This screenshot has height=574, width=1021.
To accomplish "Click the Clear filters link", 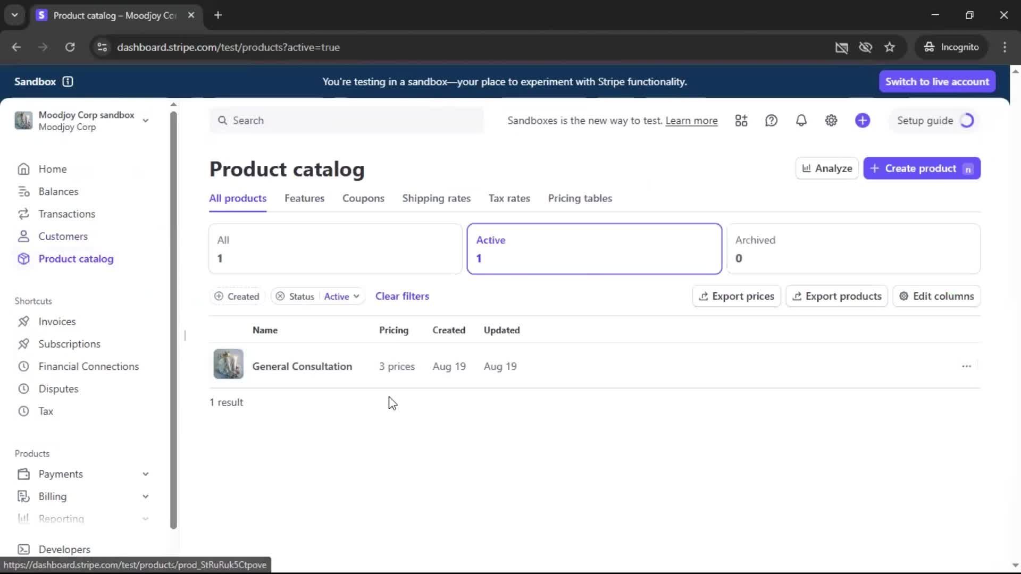I will coord(402,296).
